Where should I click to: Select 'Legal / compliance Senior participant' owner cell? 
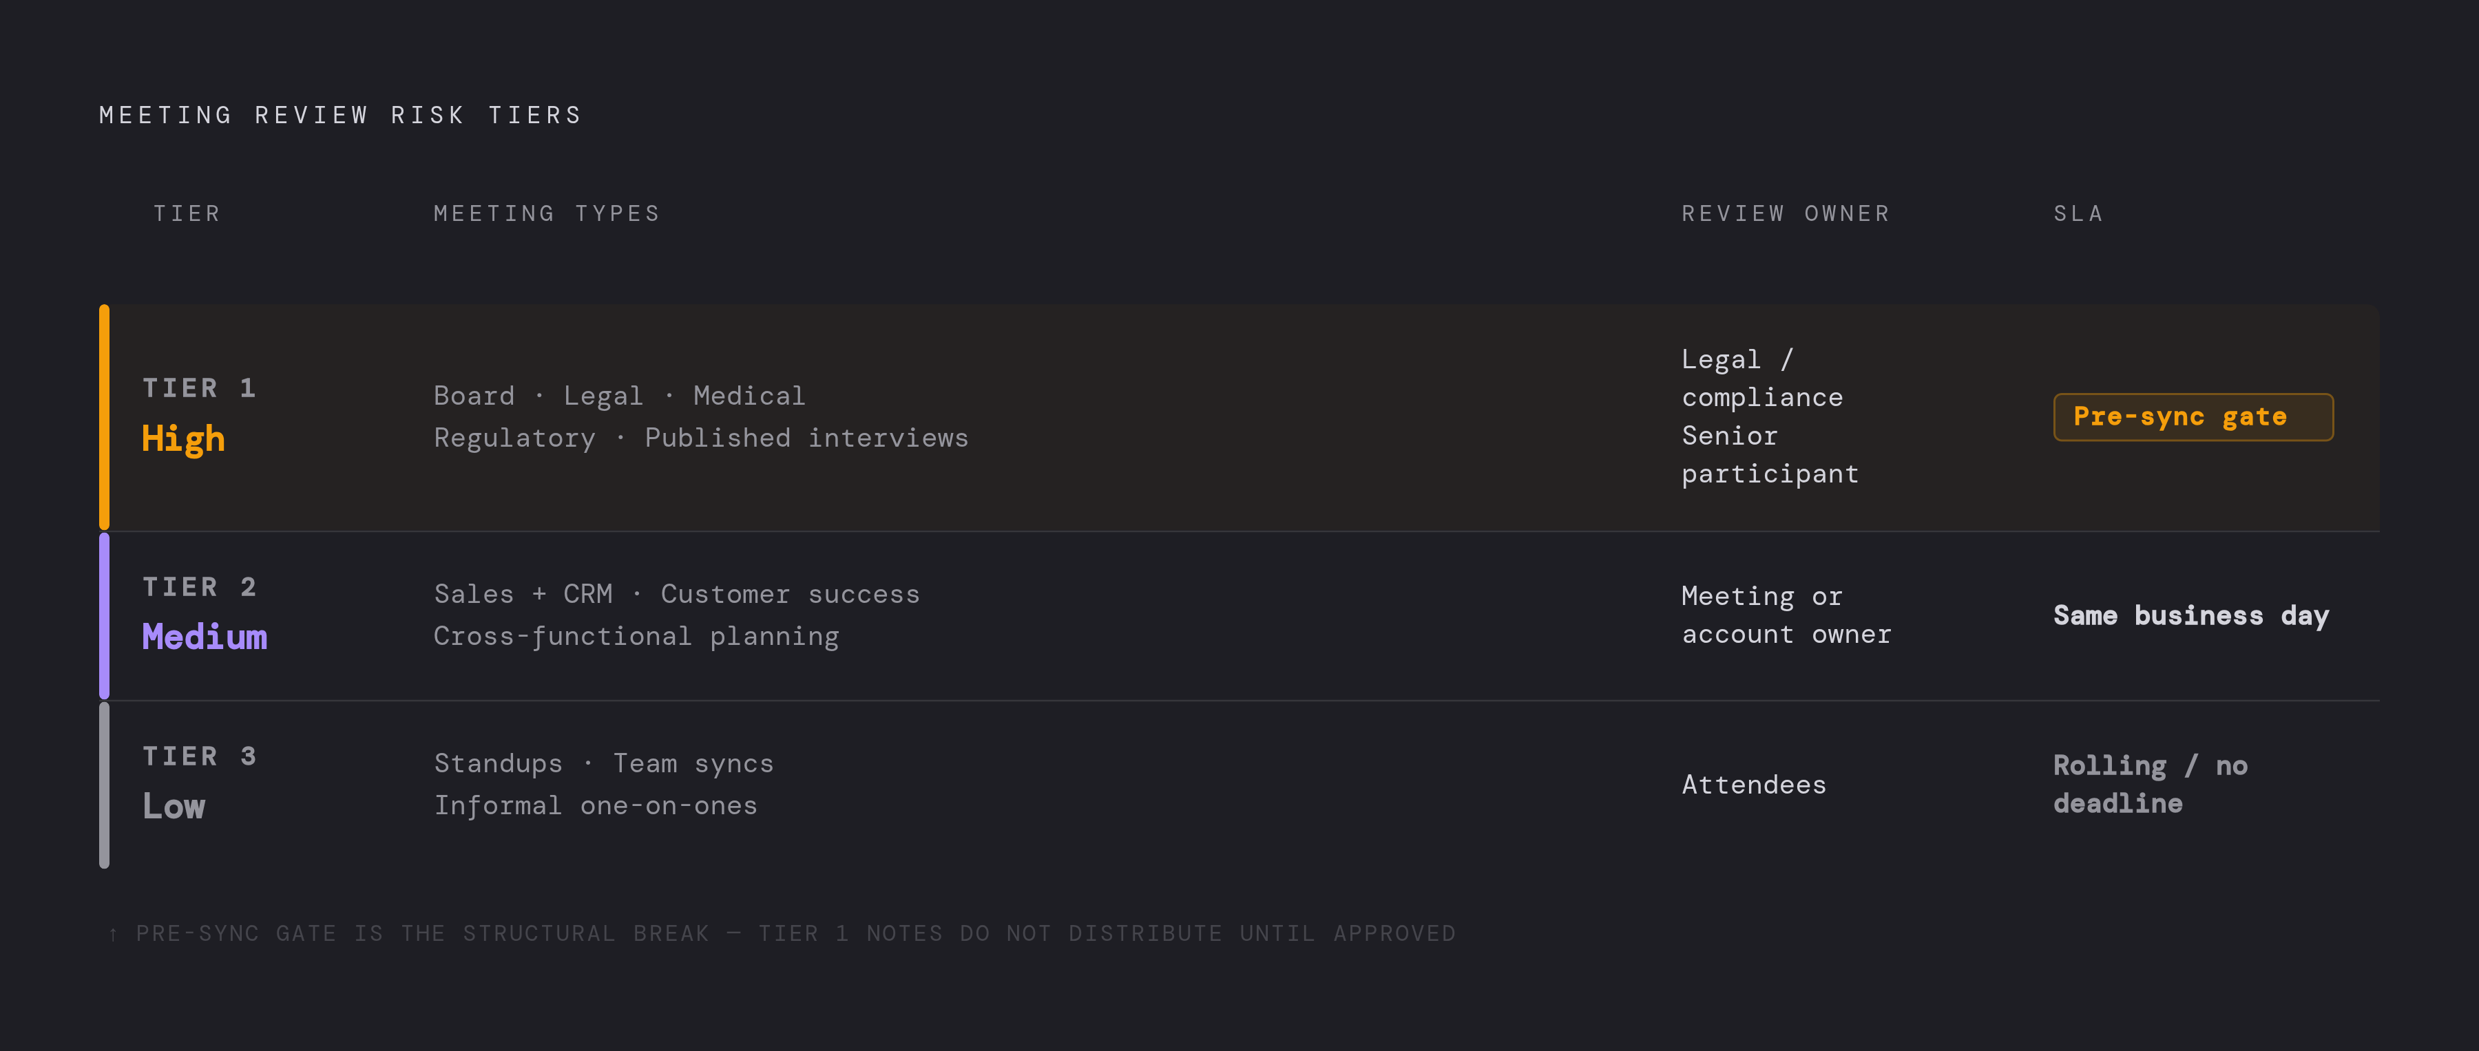(1770, 416)
